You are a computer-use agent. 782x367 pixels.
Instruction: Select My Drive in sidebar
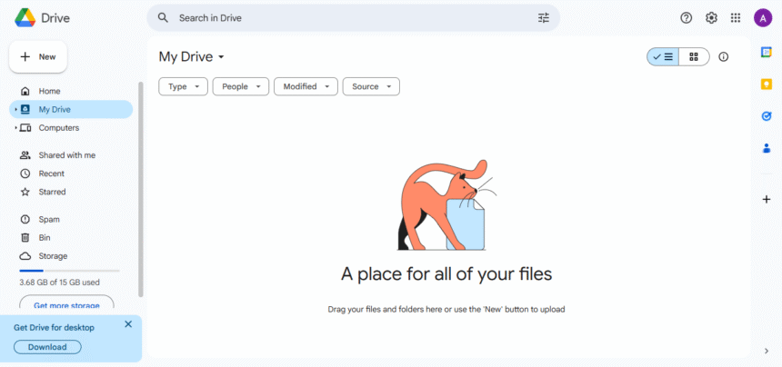71,110
